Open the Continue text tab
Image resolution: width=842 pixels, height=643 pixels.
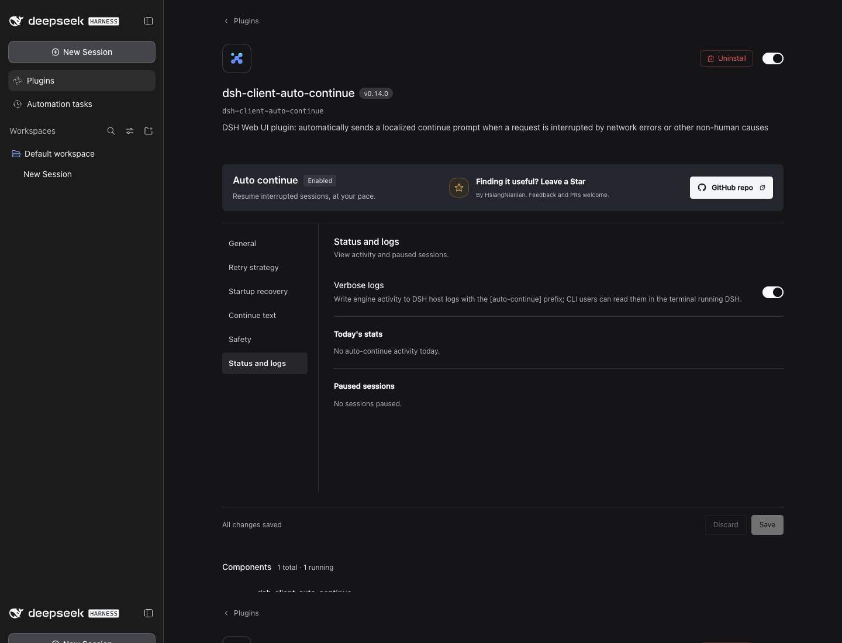pyautogui.click(x=265, y=316)
